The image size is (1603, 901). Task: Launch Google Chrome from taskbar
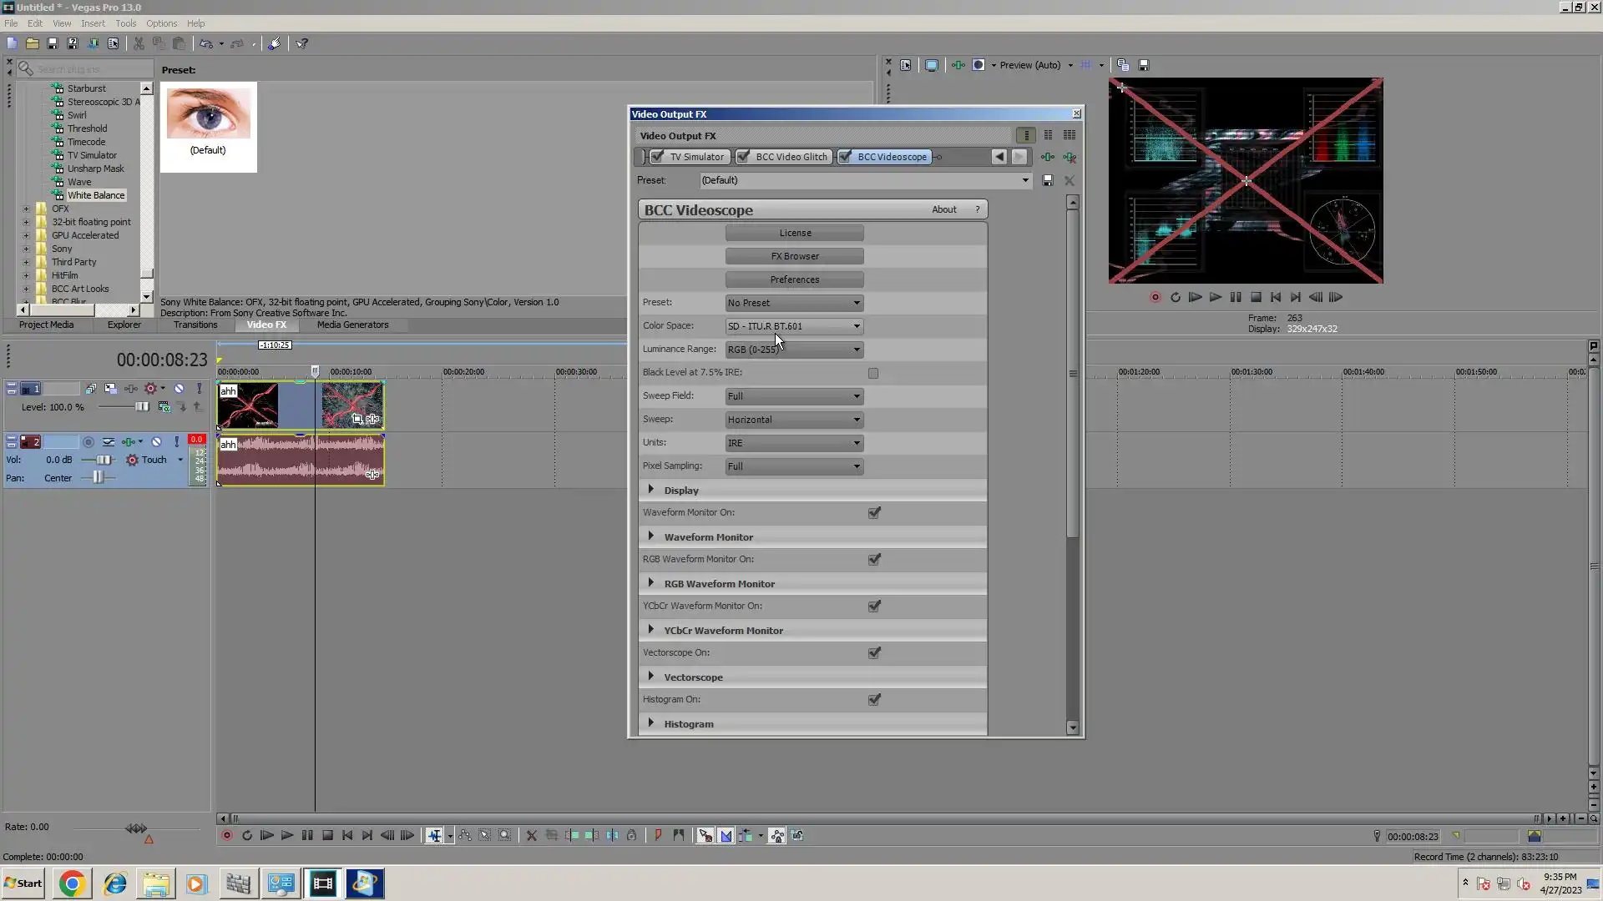pyautogui.click(x=72, y=883)
